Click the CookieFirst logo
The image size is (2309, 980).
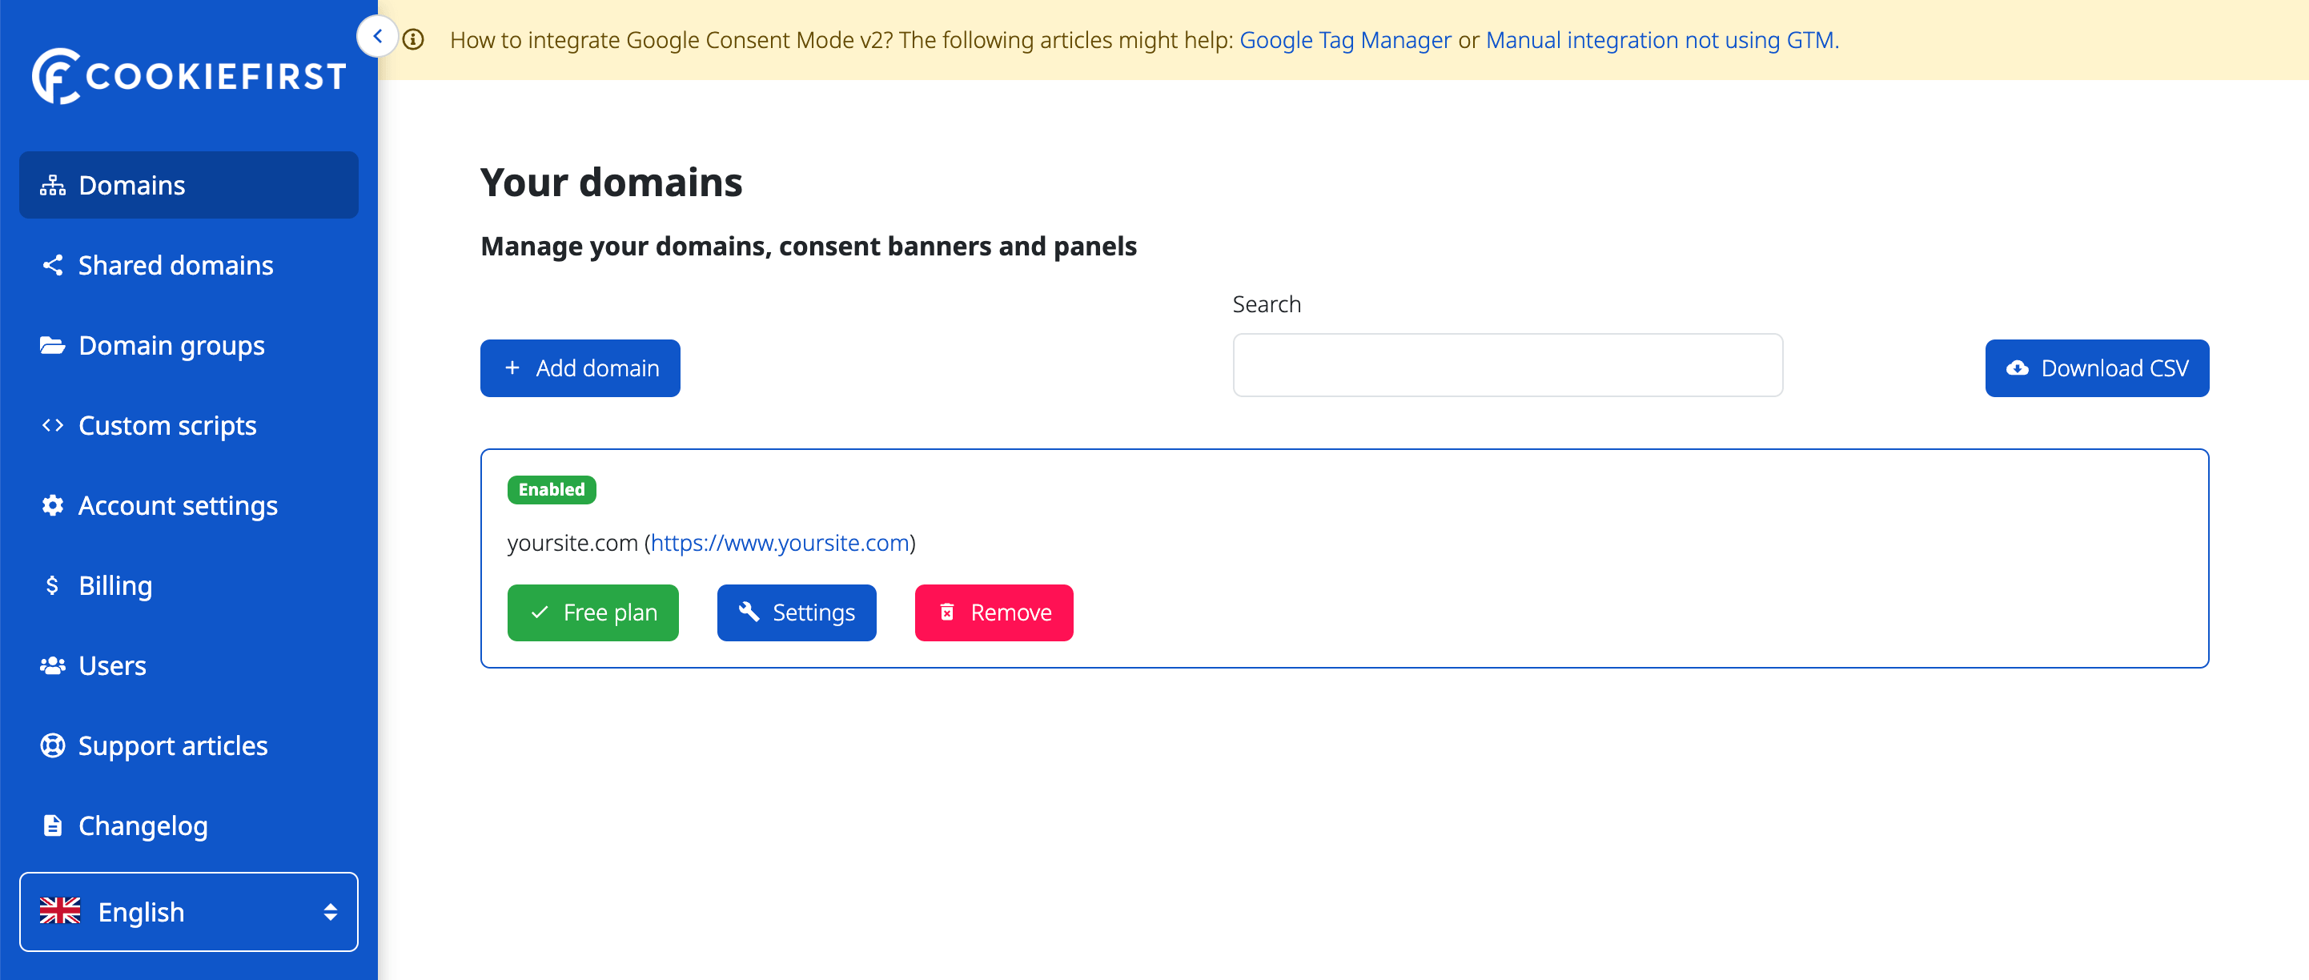188,75
